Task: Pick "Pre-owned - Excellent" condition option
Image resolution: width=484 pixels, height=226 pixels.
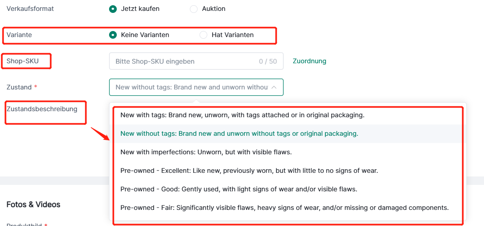Action: pyautogui.click(x=249, y=171)
